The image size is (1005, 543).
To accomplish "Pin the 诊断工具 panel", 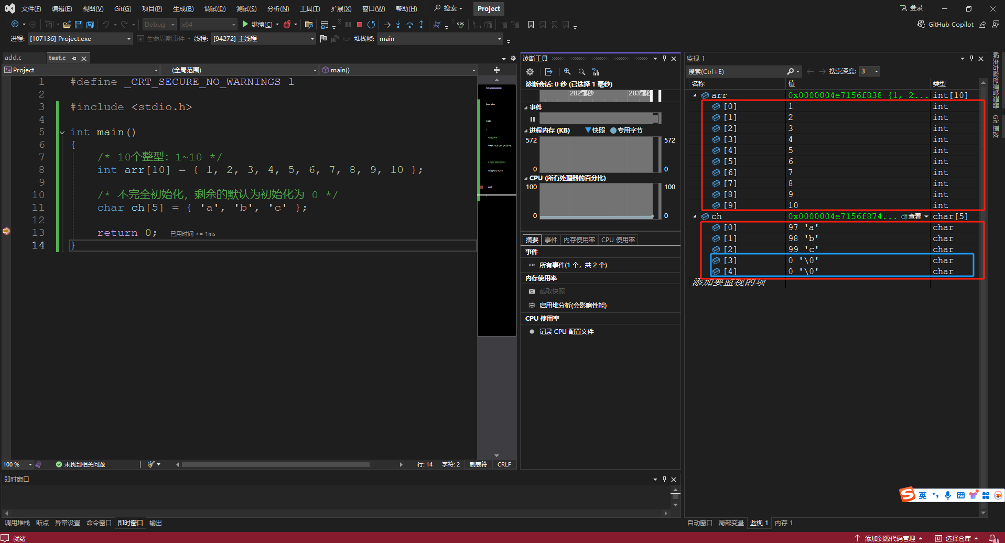I will tap(664, 58).
